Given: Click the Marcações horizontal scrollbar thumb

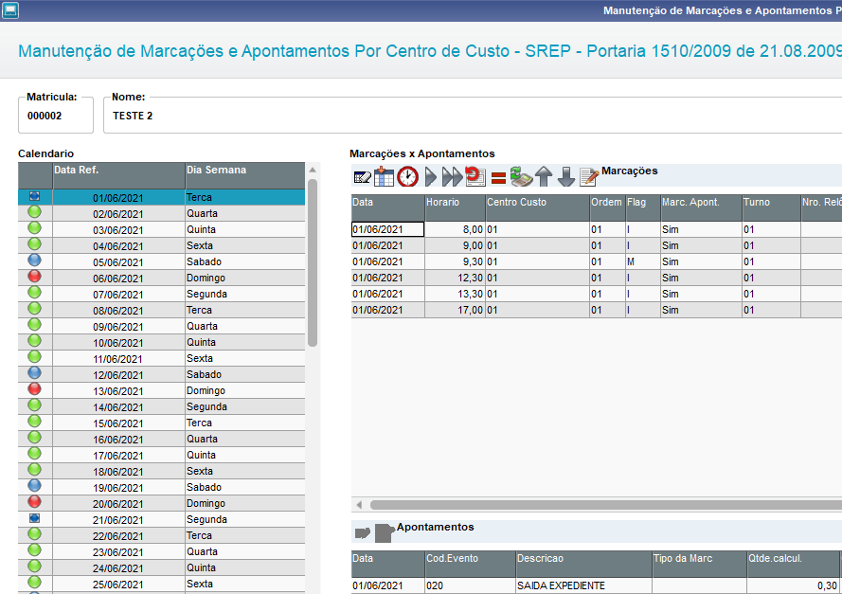Looking at the screenshot, I should point(606,505).
